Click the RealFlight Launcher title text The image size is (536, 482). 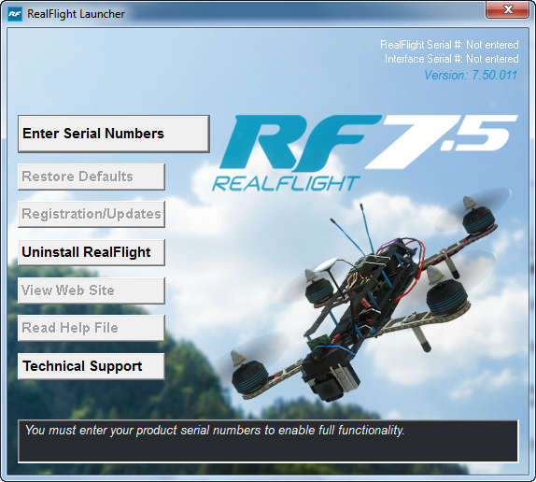coord(76,14)
